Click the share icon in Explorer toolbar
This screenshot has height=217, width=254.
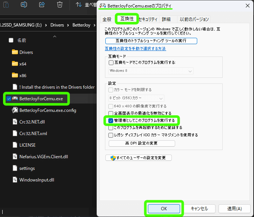pos(42,4)
